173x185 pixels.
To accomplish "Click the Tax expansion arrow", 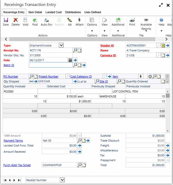I will [168, 155].
